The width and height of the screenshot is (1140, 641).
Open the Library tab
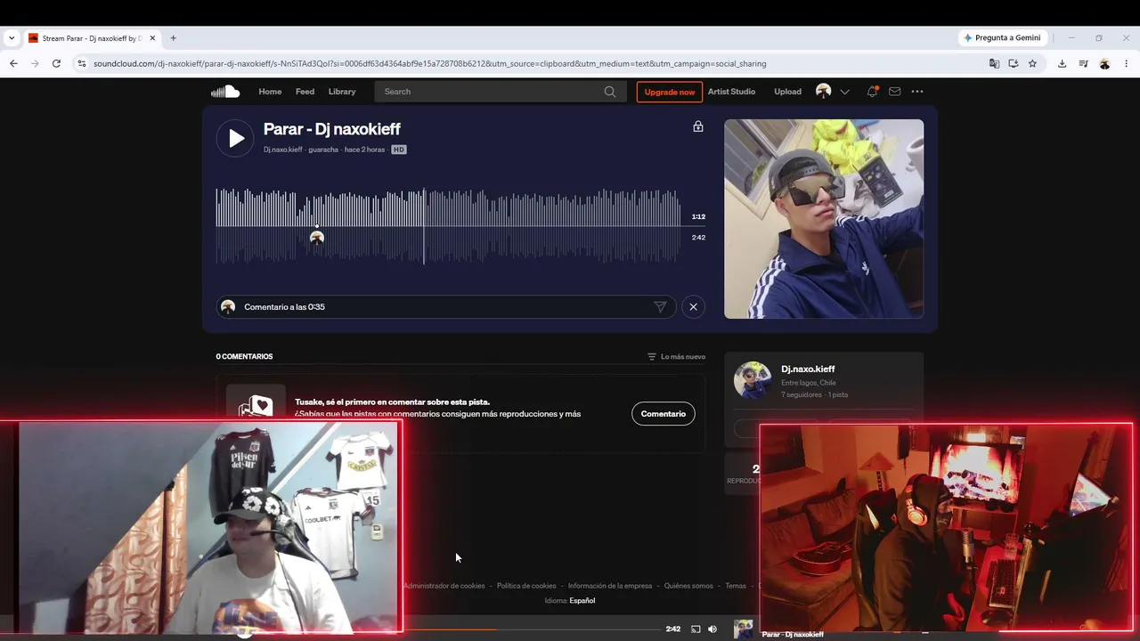tap(342, 92)
